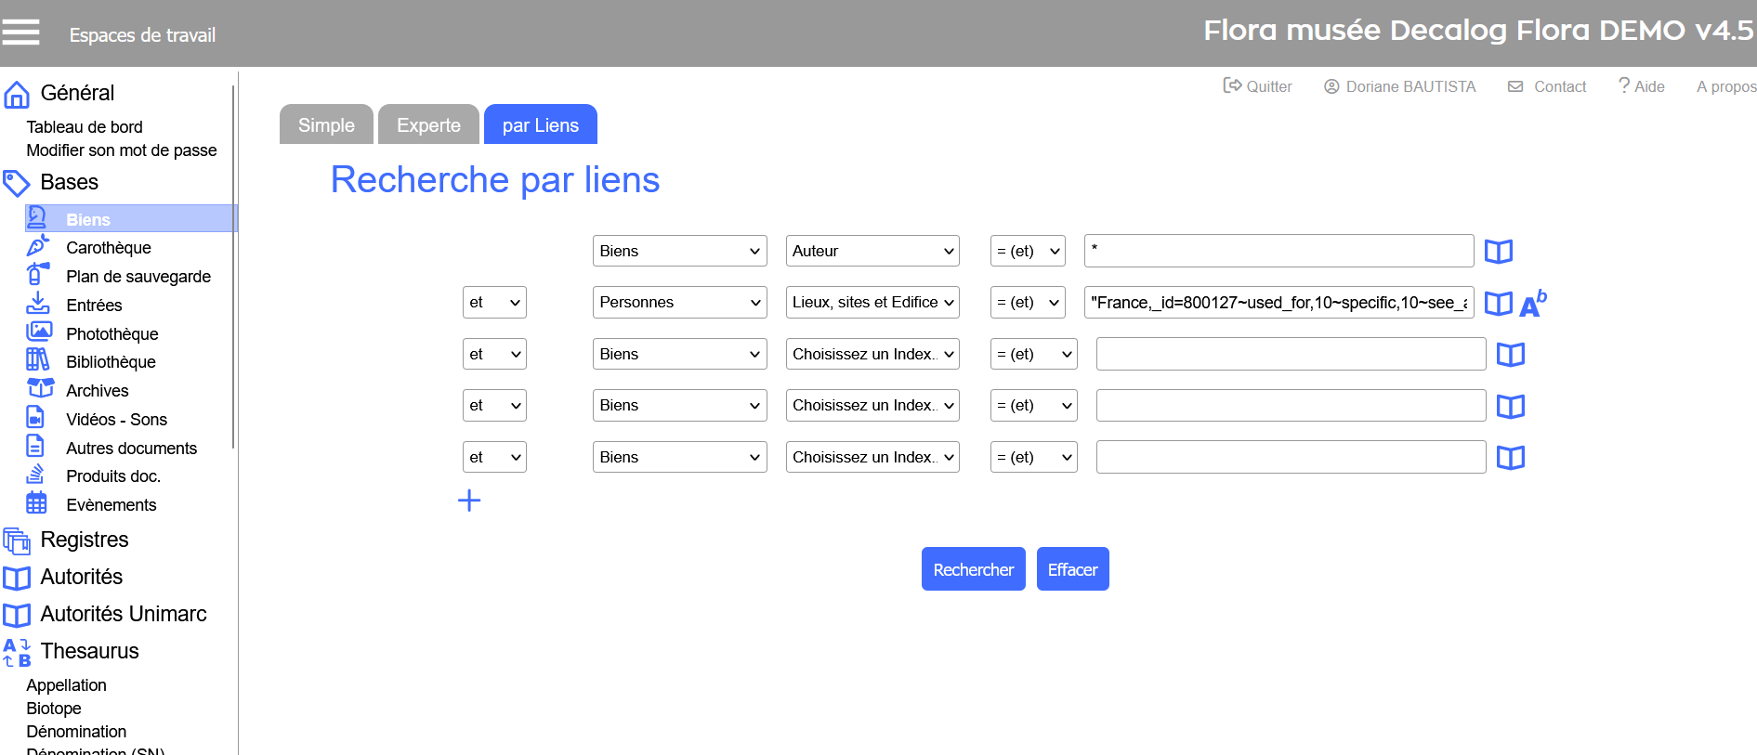Open the Biens base dropdown in fourth row

click(679, 405)
